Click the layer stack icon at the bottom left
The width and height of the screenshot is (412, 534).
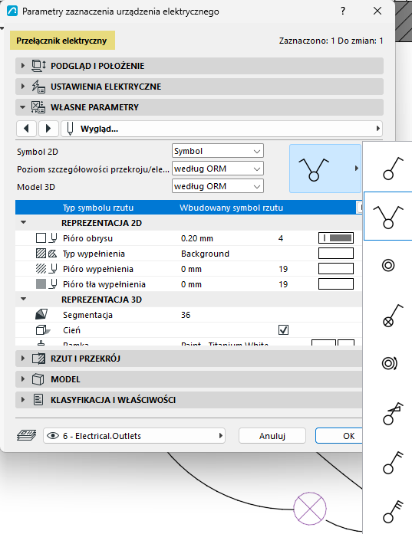point(27,435)
